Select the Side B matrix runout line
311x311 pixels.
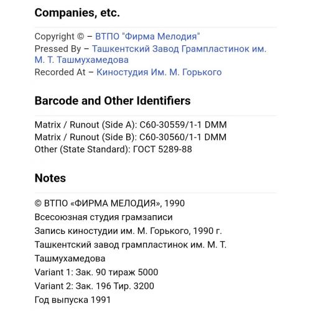point(131,137)
